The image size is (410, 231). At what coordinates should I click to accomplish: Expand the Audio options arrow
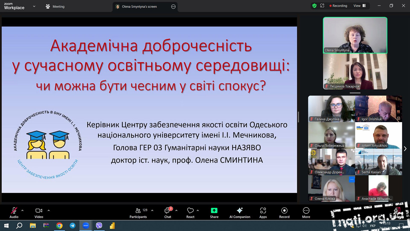(23, 210)
